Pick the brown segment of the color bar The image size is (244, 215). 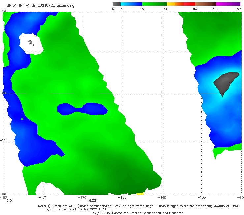tap(205, 4)
